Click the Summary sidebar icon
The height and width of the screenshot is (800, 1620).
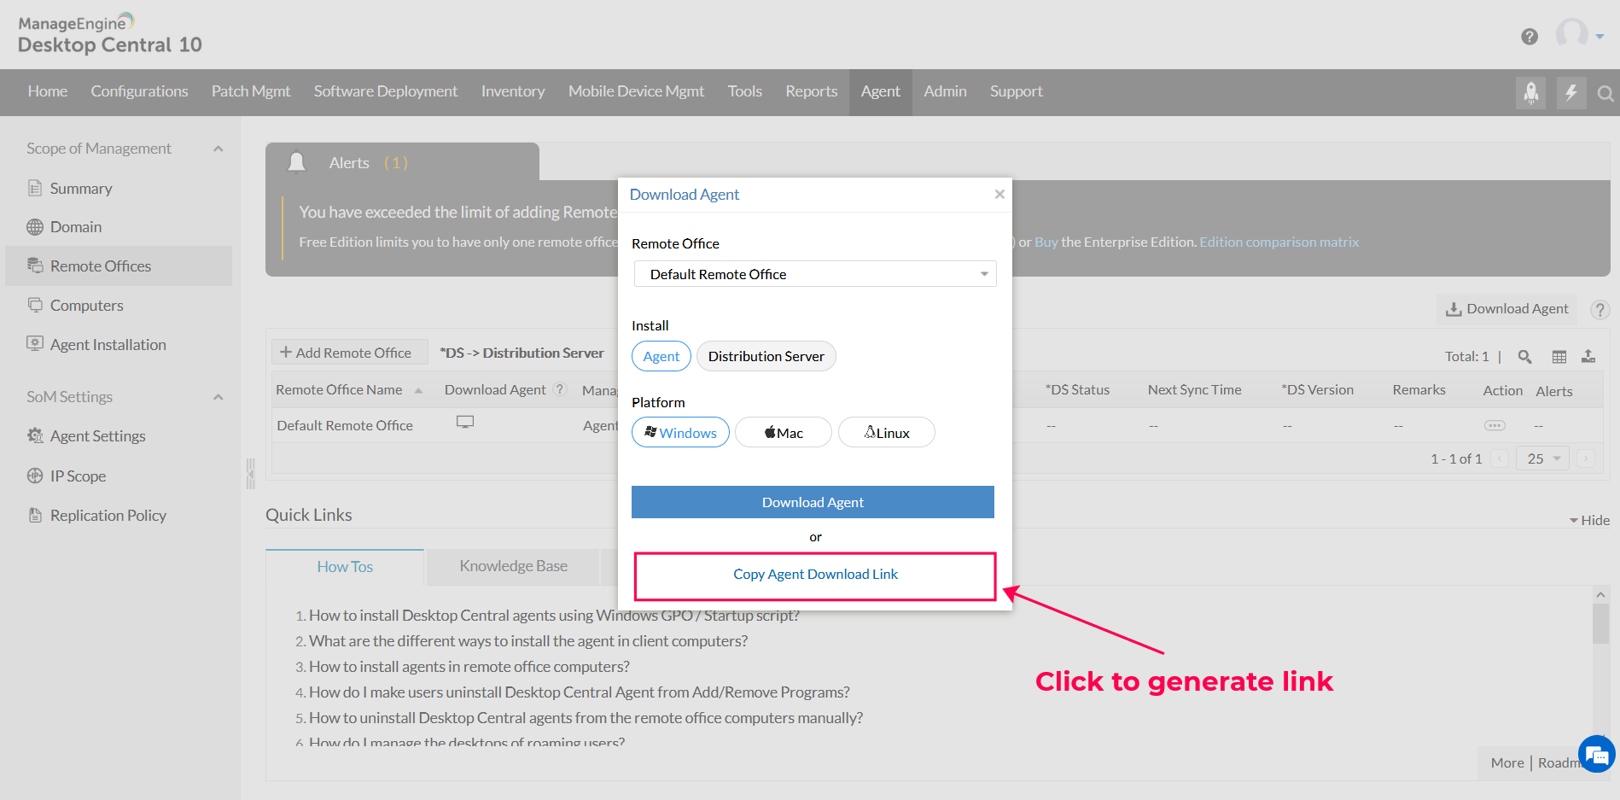pos(35,188)
